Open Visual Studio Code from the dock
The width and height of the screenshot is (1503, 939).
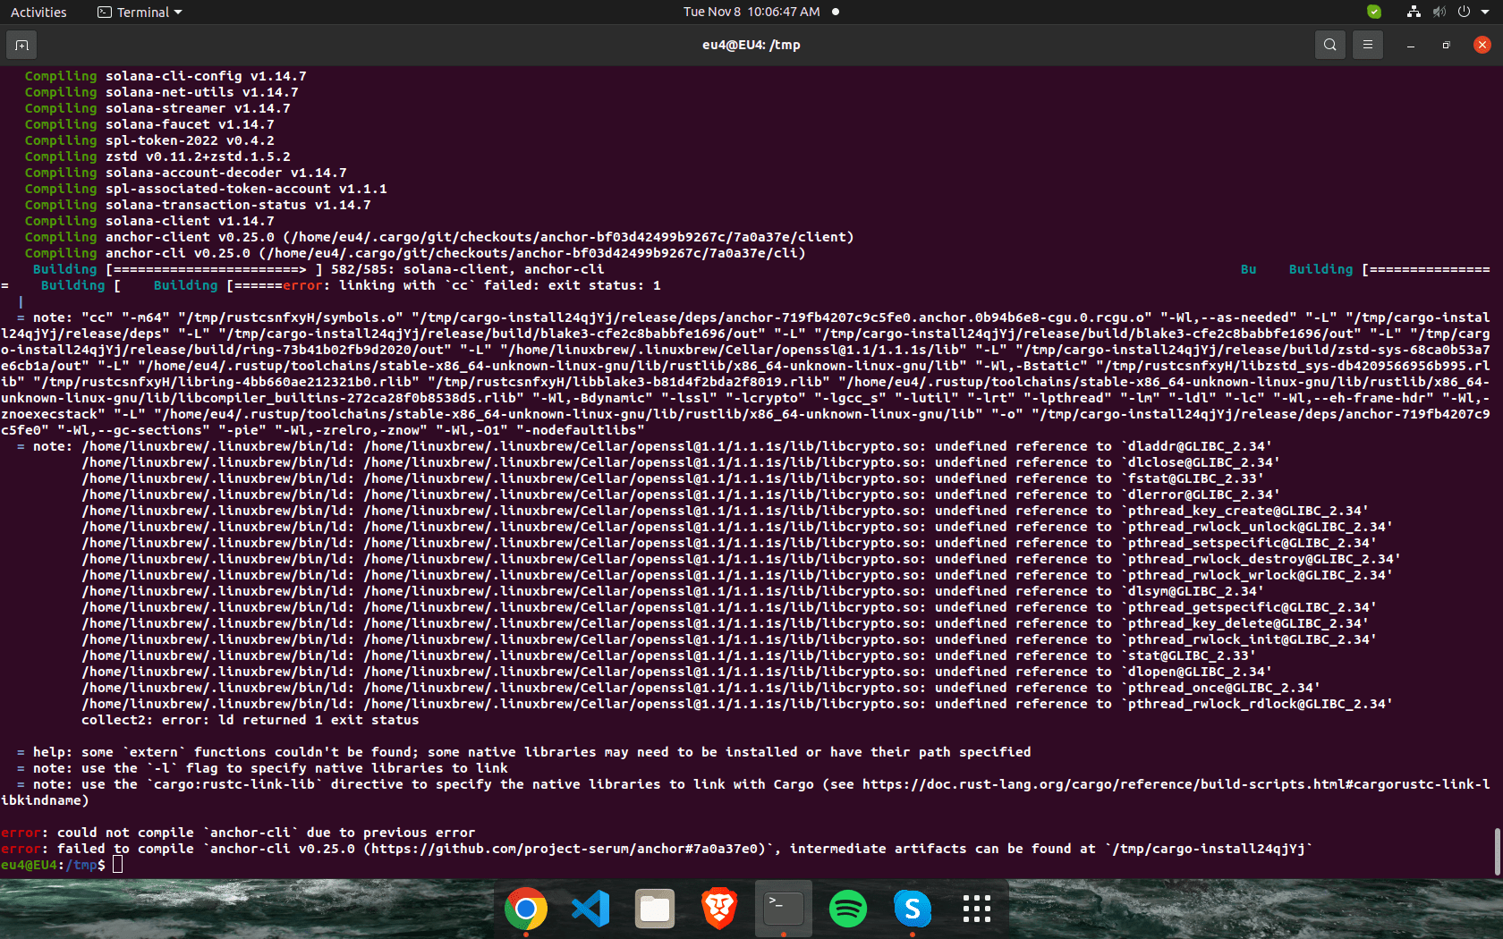pyautogui.click(x=590, y=908)
